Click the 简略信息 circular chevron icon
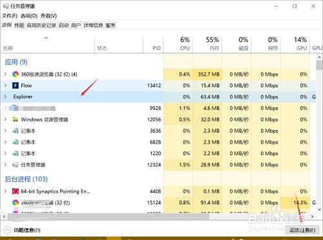The image size is (323, 240). (7, 230)
